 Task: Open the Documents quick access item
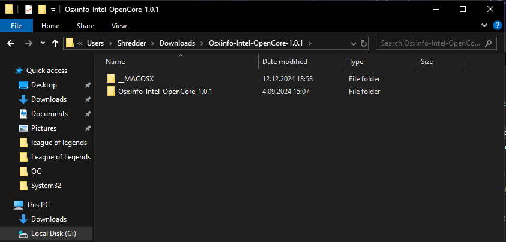tap(49, 114)
